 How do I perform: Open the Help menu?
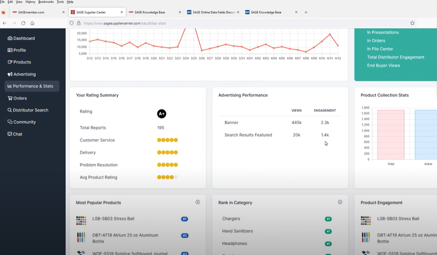click(70, 2)
